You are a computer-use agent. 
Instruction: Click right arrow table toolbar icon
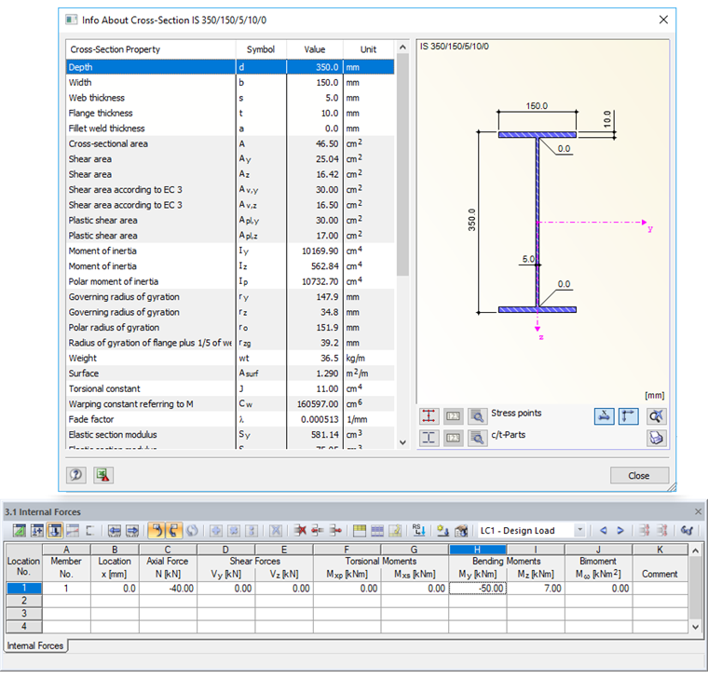[x=132, y=531]
